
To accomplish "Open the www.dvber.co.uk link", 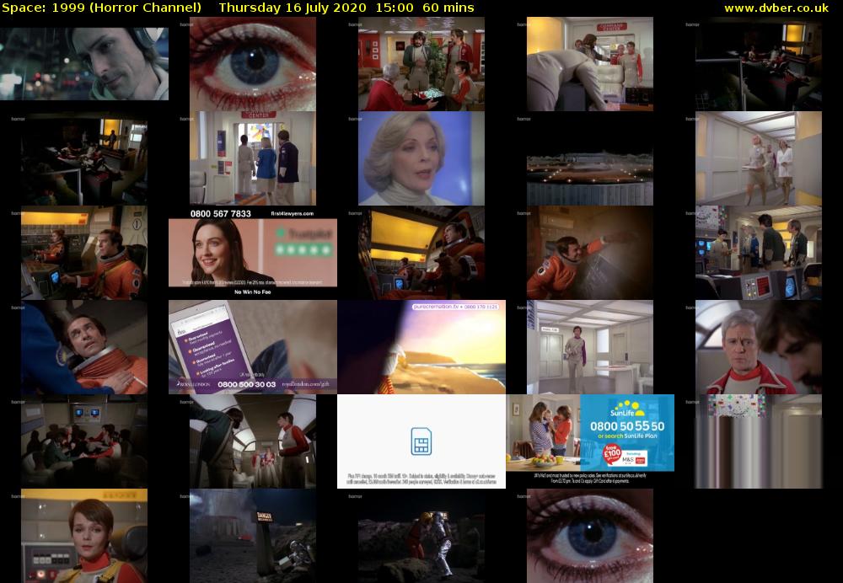I will (x=776, y=8).
